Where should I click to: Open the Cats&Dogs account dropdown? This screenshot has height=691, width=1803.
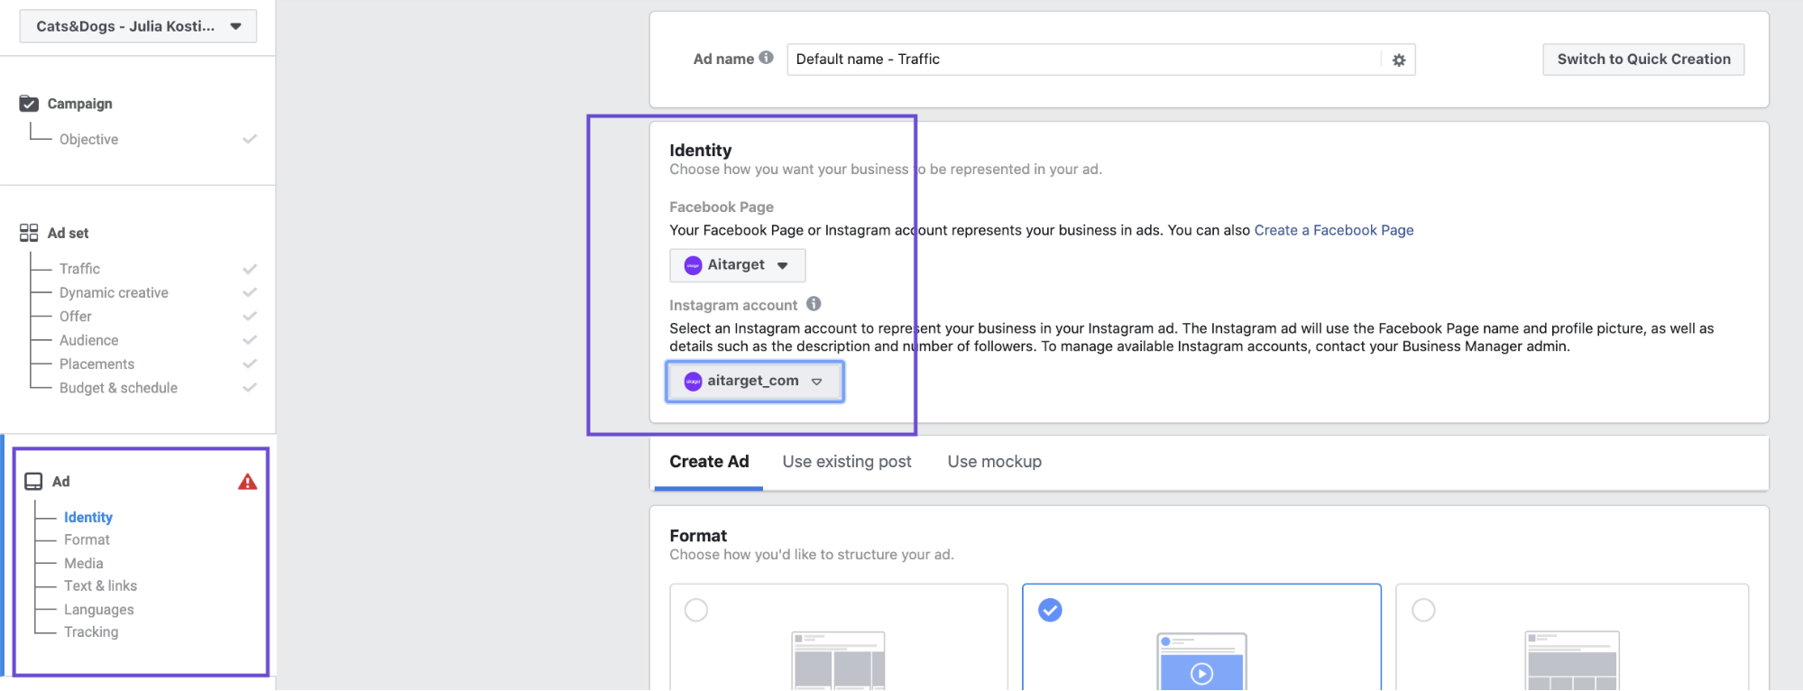(138, 26)
